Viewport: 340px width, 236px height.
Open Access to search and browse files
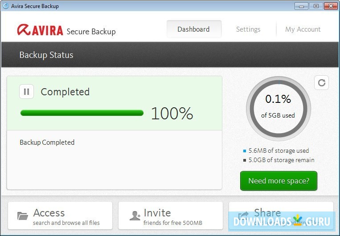pyautogui.click(x=60, y=216)
